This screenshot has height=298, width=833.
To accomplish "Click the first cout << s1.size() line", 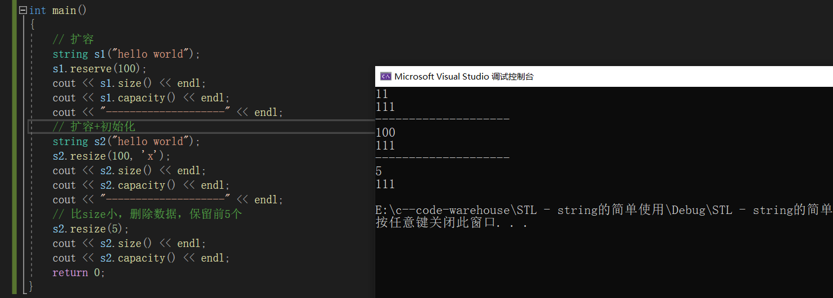I will tap(129, 83).
